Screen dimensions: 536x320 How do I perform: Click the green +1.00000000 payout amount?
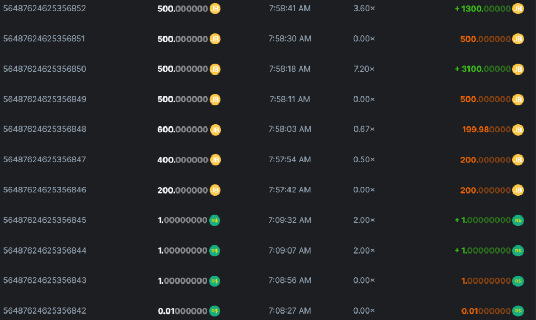[x=482, y=220]
